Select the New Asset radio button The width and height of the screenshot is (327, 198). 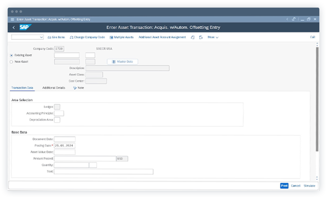[x=11, y=62]
